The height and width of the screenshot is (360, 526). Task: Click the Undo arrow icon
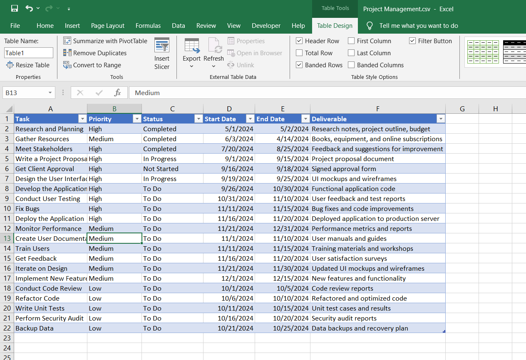click(29, 8)
